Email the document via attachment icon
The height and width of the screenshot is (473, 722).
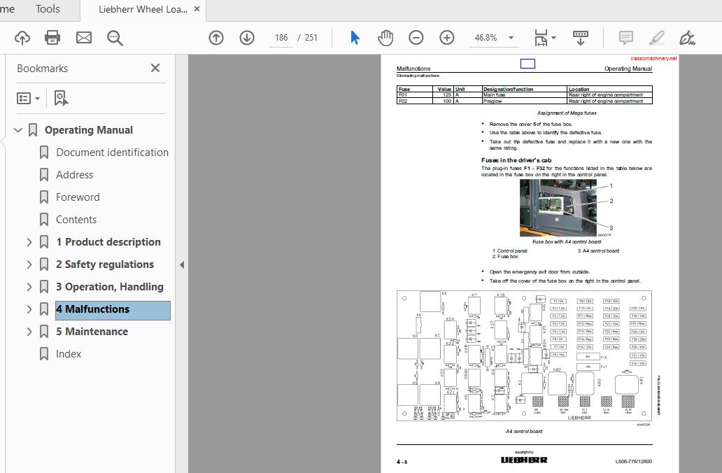pos(84,38)
